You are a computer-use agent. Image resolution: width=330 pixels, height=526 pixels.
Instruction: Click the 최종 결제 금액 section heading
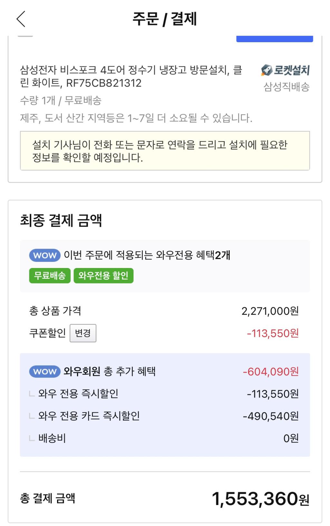coord(61,221)
